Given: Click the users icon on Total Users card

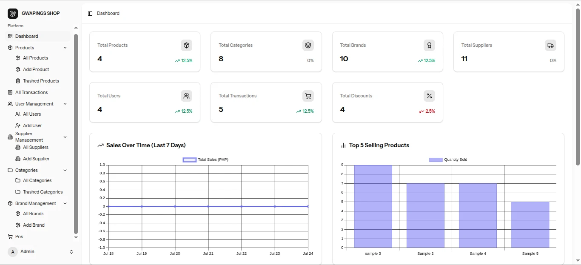Looking at the screenshot, I should click(186, 96).
